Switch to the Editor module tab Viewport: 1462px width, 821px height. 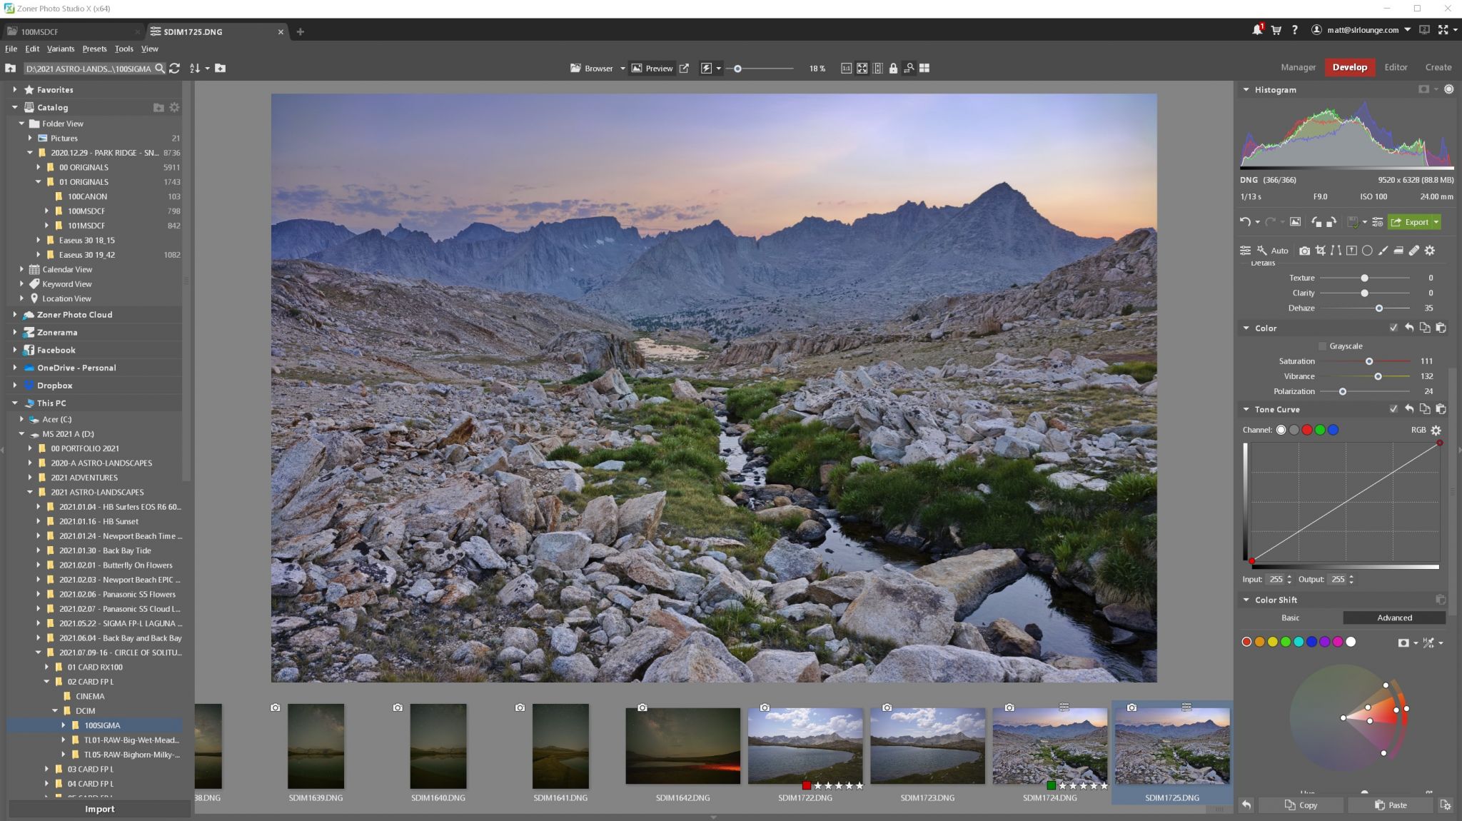[x=1396, y=66]
